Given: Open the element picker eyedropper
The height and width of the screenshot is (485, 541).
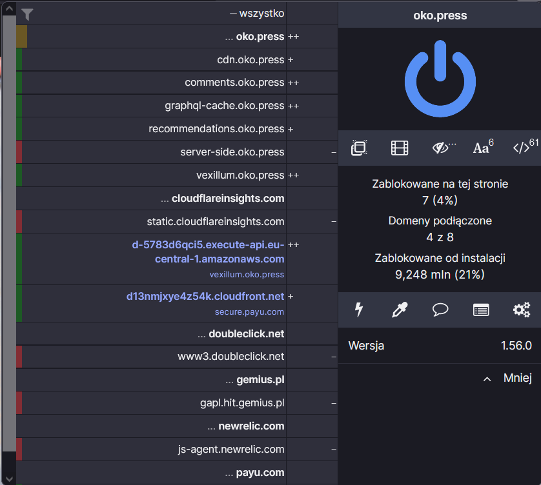Looking at the screenshot, I should point(400,310).
